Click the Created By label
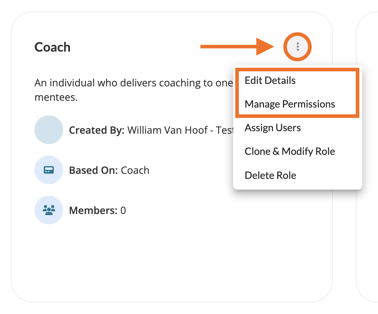The width and height of the screenshot is (378, 314). coord(96,130)
